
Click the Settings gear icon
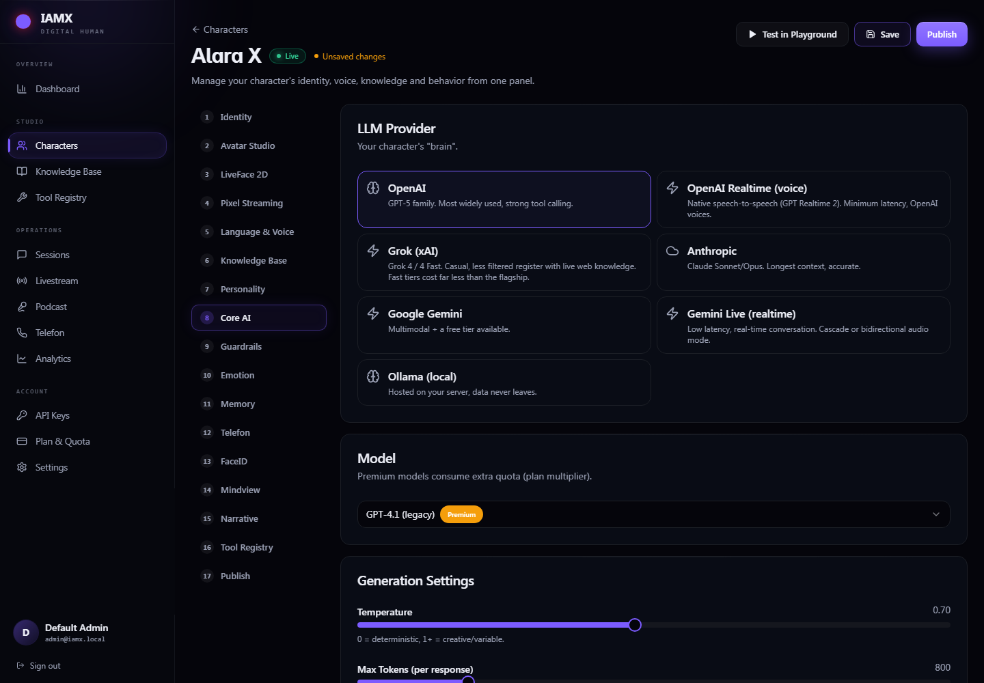(22, 467)
